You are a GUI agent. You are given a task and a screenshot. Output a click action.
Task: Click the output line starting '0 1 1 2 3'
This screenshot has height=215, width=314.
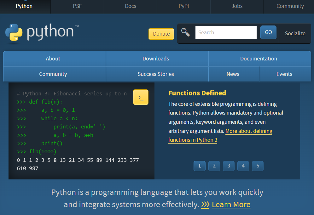pos(78,160)
